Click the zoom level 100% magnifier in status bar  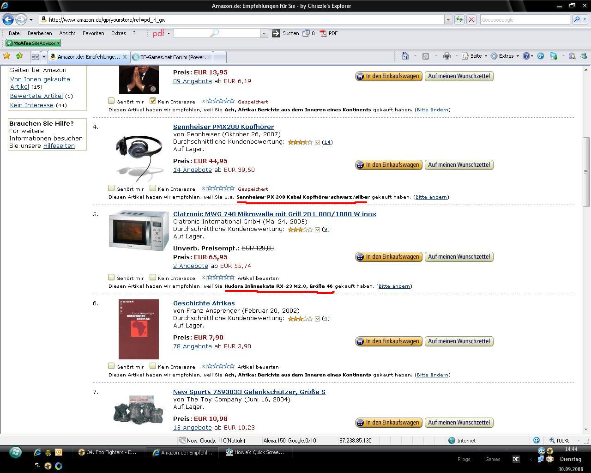coord(552,440)
